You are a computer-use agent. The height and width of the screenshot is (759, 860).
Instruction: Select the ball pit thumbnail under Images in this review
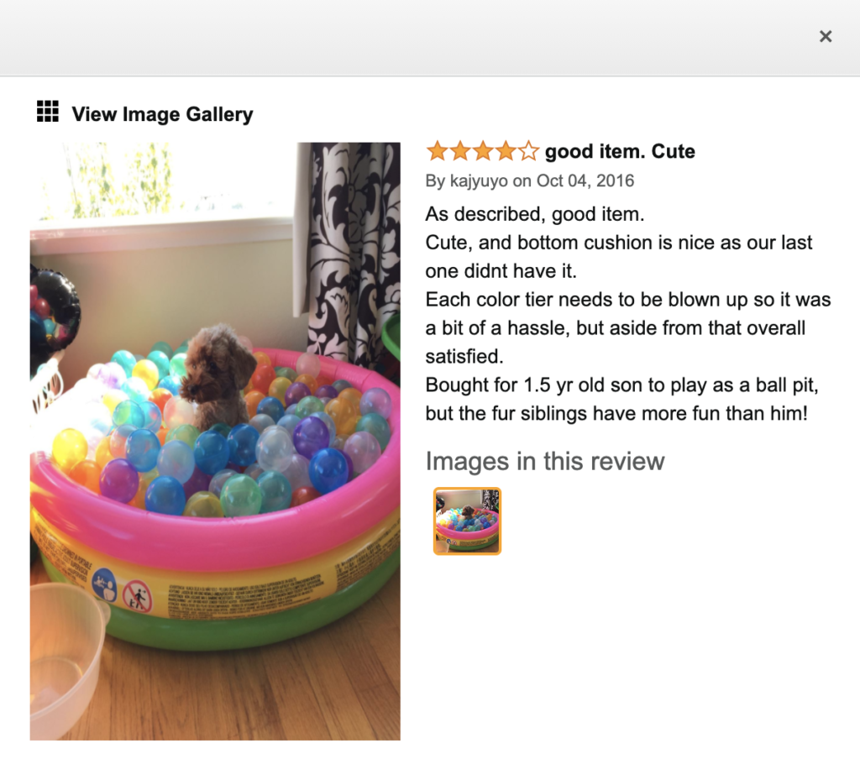point(467,521)
